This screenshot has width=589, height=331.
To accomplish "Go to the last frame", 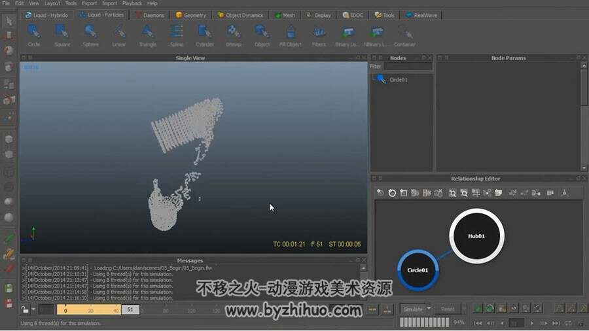I will [556, 323].
